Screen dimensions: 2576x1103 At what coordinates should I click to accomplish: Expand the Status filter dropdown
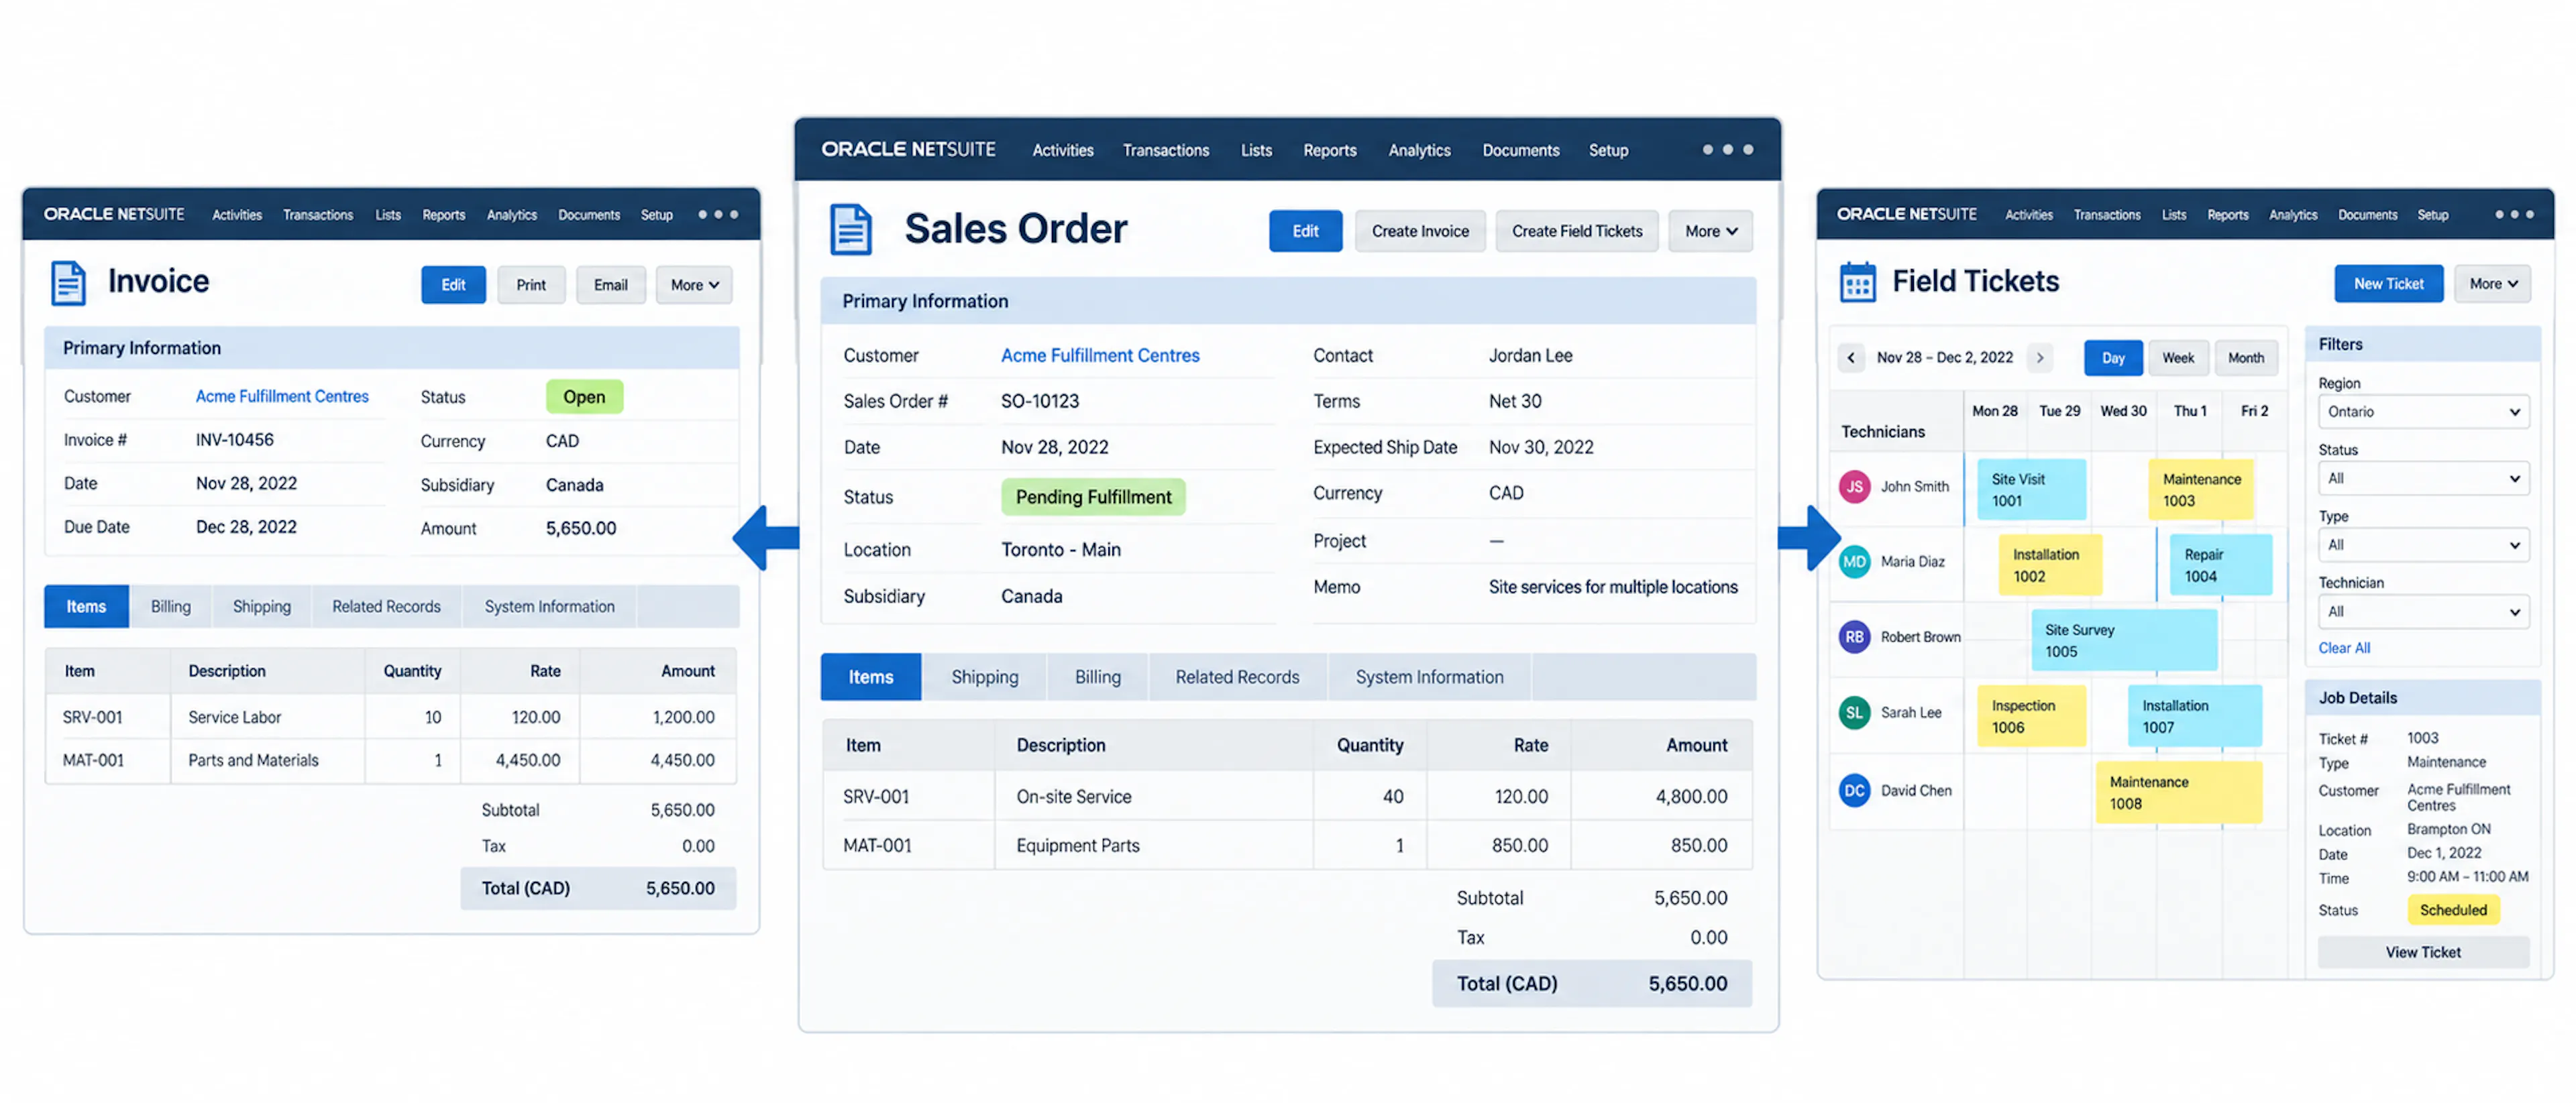pos(2423,479)
